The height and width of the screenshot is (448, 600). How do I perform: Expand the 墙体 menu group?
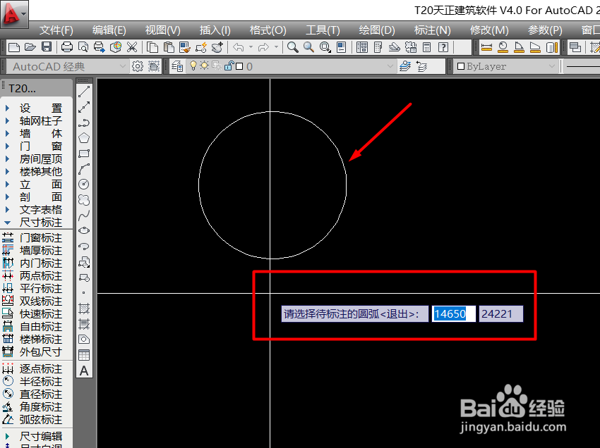[x=7, y=133]
